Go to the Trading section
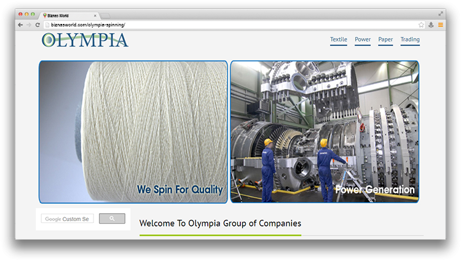Viewport: 461px width, 261px height. (410, 40)
